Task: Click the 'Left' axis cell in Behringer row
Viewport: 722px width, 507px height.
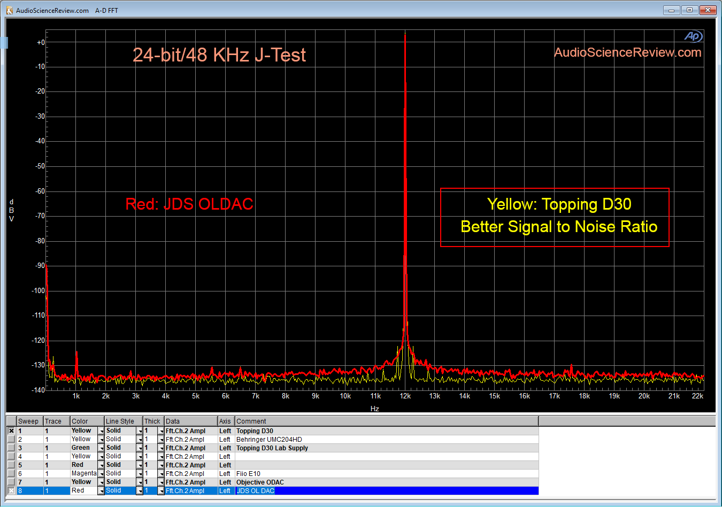Action: 226,439
